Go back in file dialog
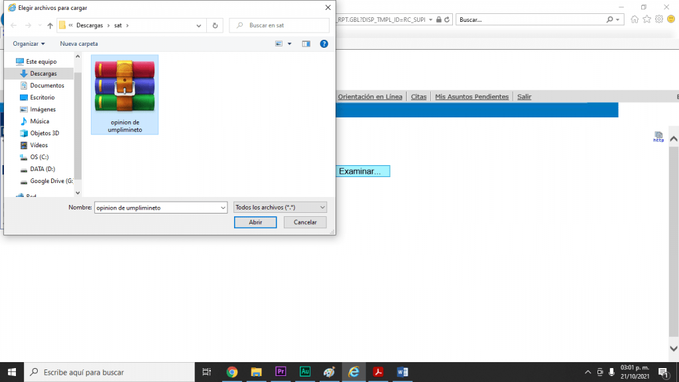 pos(13,26)
